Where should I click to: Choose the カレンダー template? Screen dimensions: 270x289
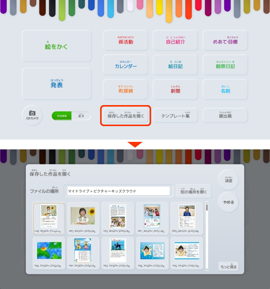(x=126, y=65)
